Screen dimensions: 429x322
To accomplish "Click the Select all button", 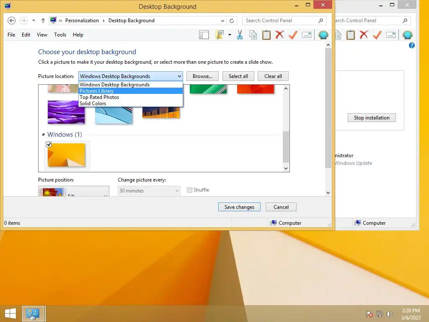I will coord(238,76).
